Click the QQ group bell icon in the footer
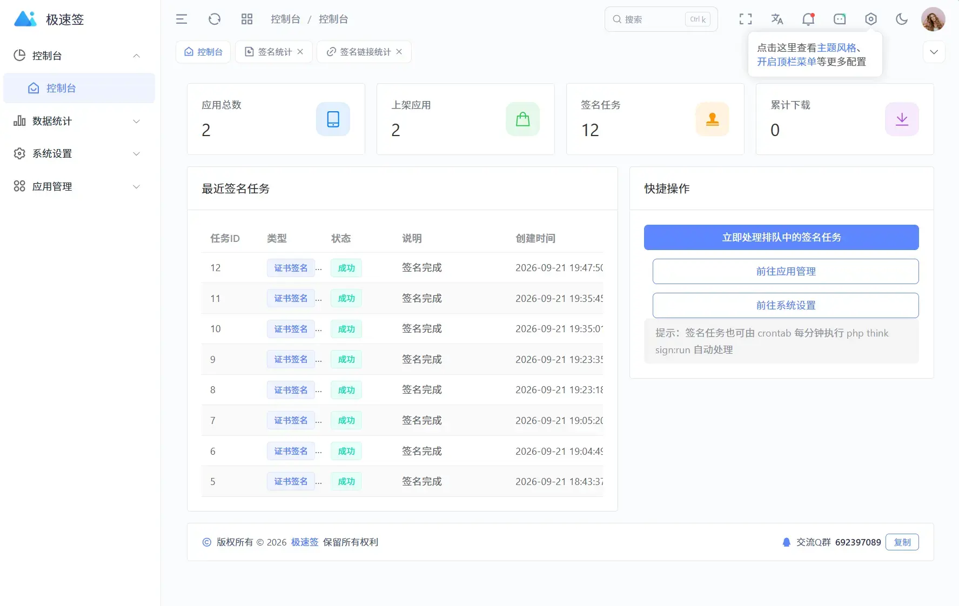959x606 pixels. 787,542
